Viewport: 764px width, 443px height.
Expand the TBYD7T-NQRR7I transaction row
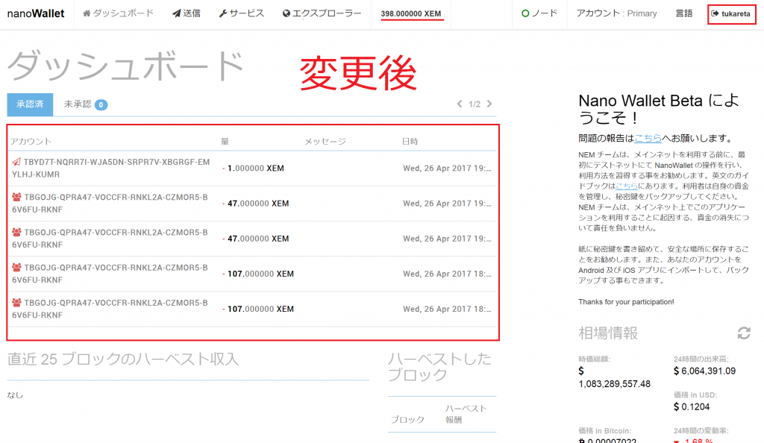pos(252,168)
